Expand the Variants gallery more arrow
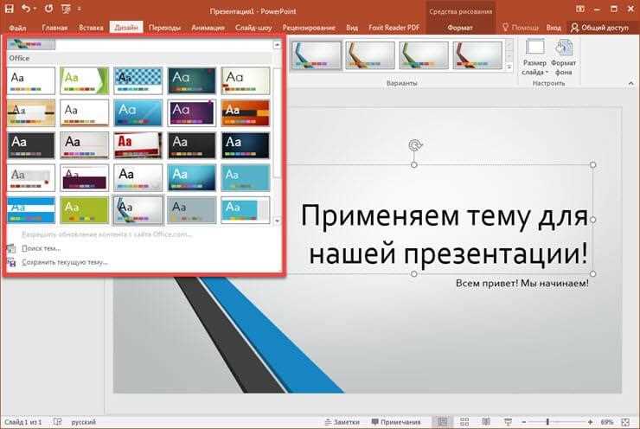Image resolution: width=640 pixels, height=429 pixels. click(509, 67)
